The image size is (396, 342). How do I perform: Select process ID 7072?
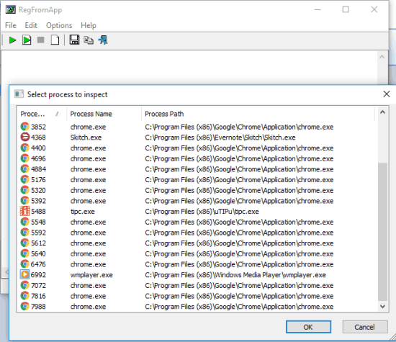point(38,285)
